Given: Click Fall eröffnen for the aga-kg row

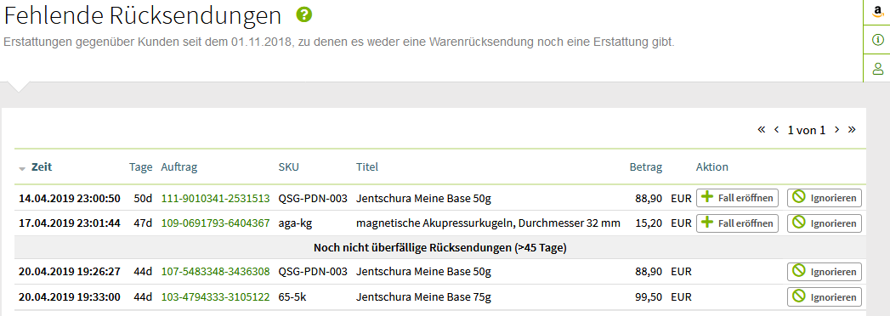Looking at the screenshot, I should click(737, 223).
